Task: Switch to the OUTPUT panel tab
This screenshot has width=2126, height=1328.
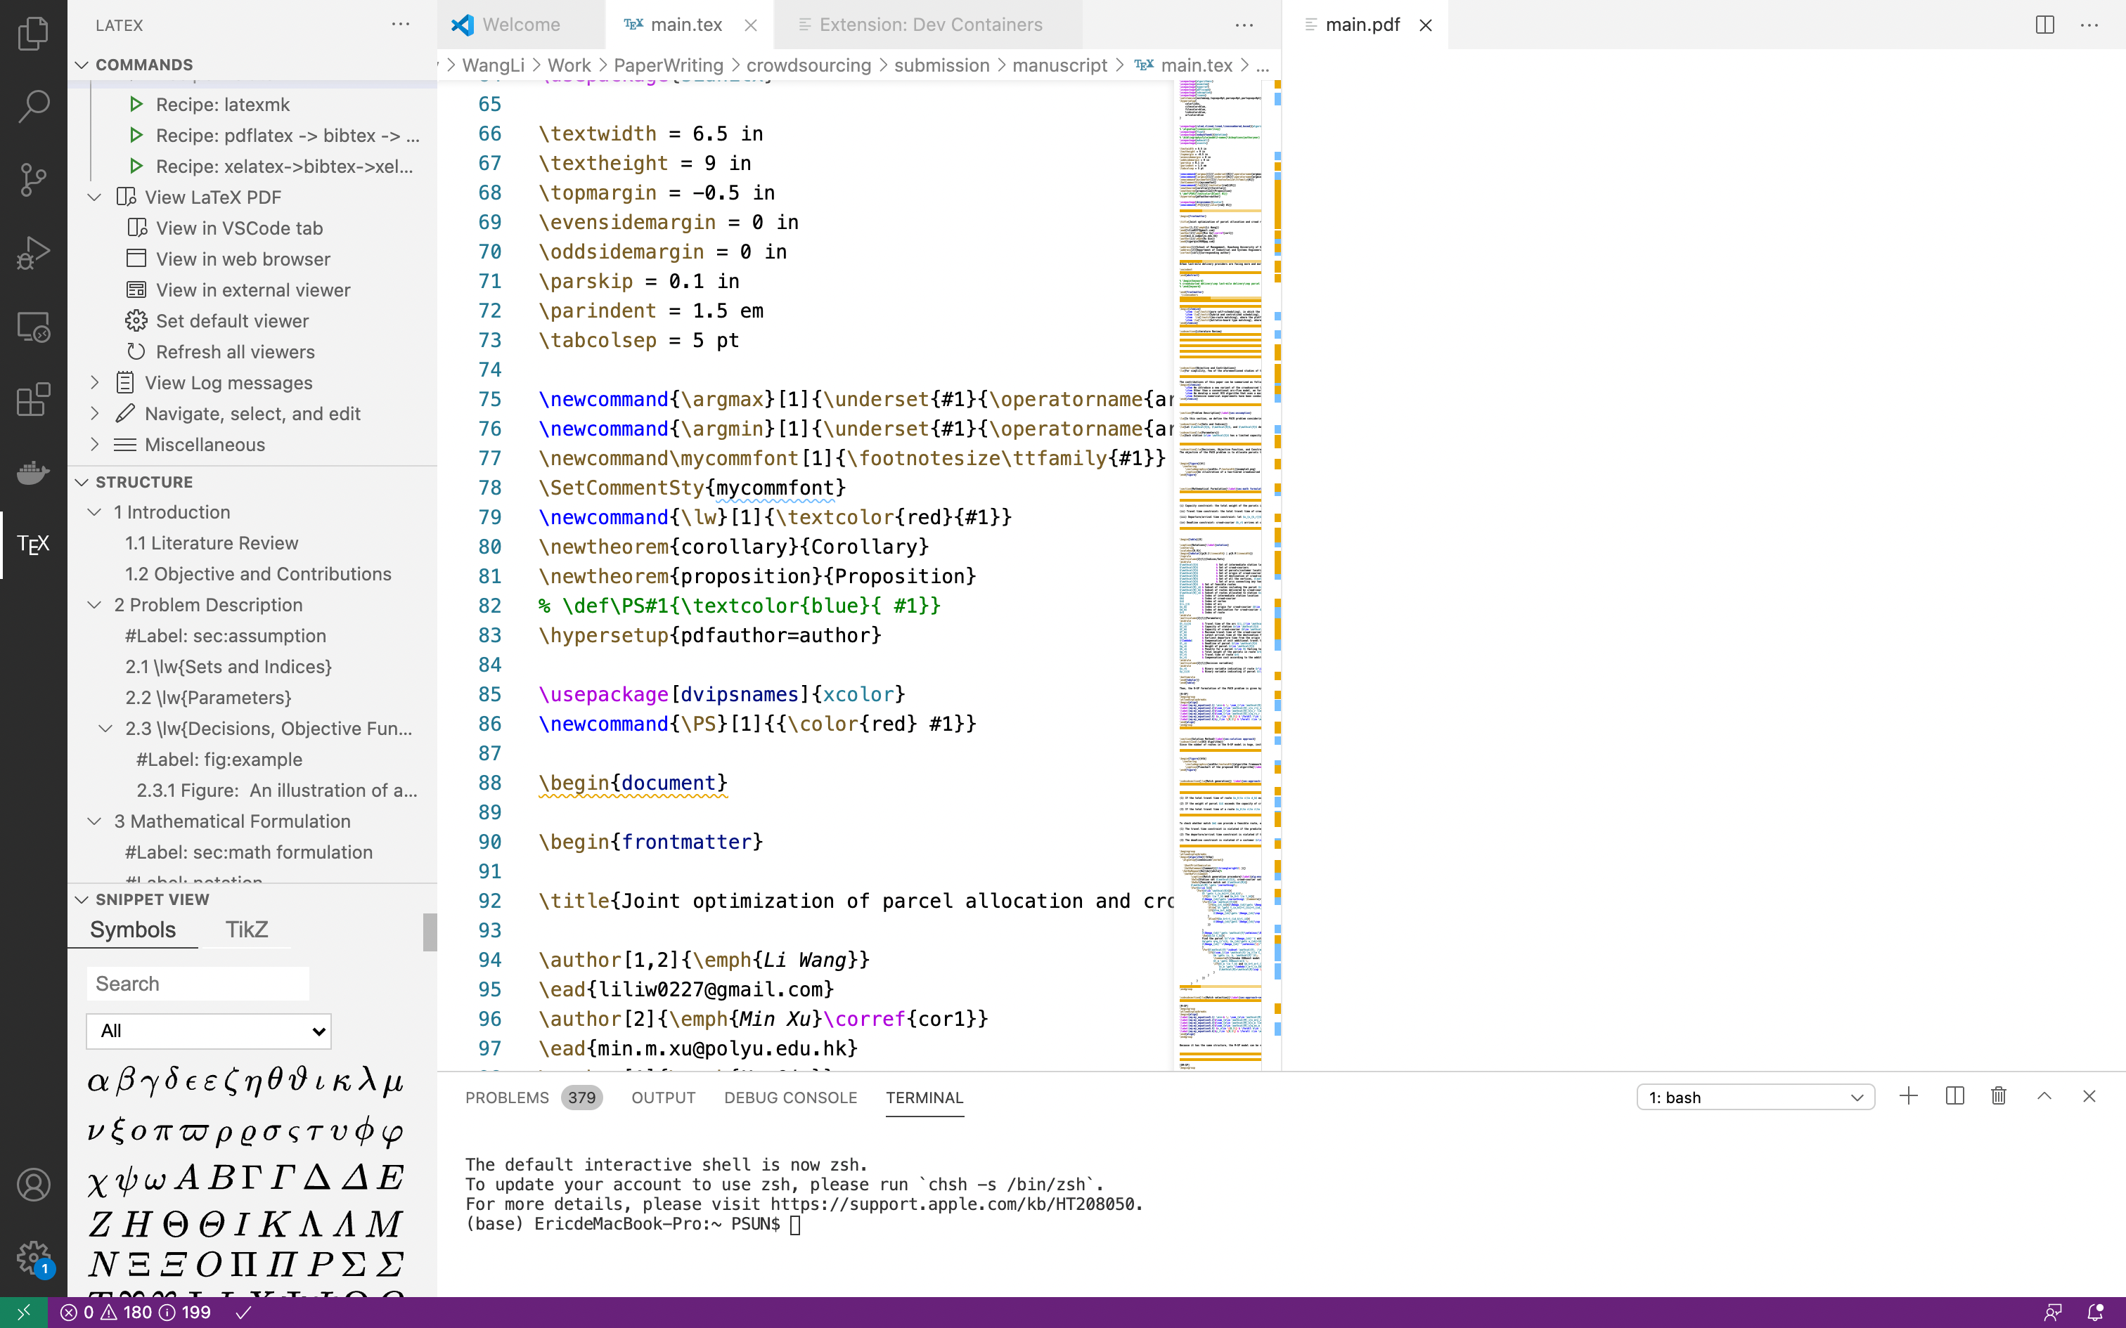Action: (663, 1098)
